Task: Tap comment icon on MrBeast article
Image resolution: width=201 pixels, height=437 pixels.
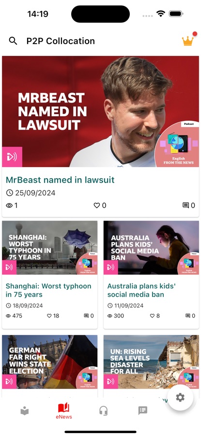Action: coord(186,205)
